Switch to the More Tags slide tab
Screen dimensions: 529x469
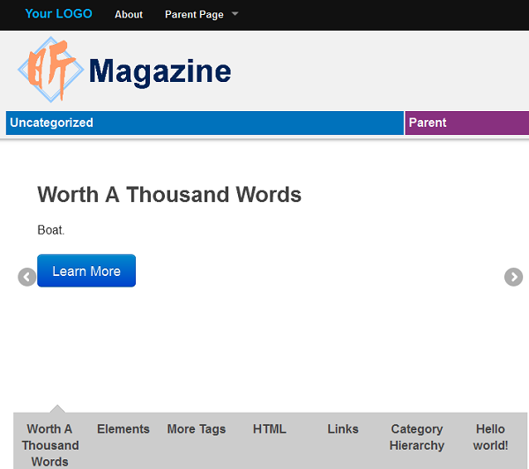(197, 429)
